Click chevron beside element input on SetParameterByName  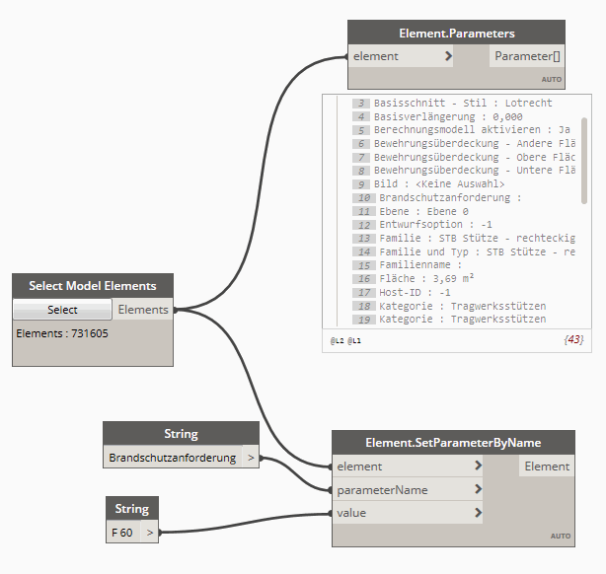pyautogui.click(x=478, y=466)
